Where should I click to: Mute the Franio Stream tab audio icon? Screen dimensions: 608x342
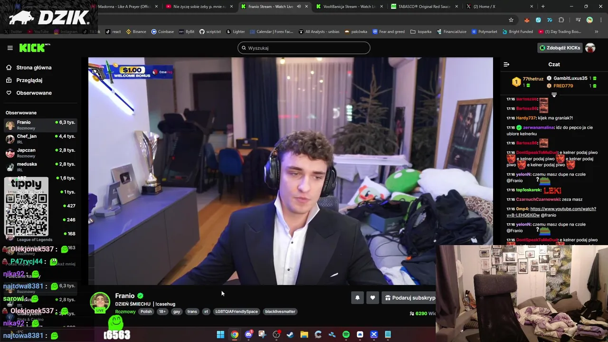pos(299,7)
